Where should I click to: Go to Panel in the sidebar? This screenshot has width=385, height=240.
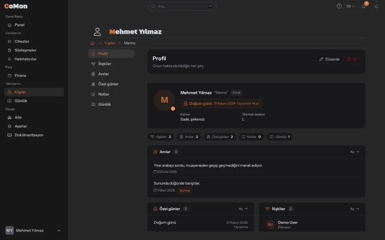coord(34,25)
